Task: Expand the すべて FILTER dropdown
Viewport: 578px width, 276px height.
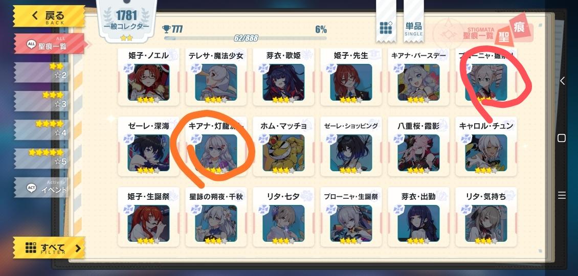Action: click(x=49, y=247)
